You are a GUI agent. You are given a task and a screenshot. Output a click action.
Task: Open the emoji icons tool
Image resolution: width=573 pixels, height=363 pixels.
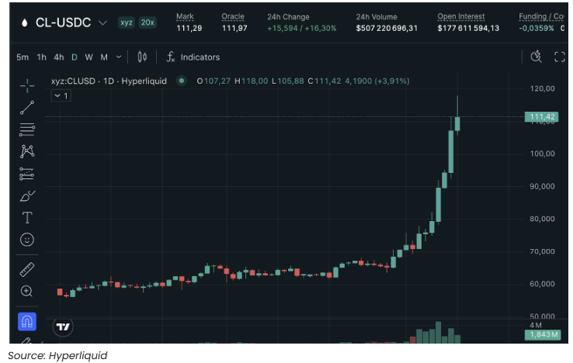(x=27, y=240)
